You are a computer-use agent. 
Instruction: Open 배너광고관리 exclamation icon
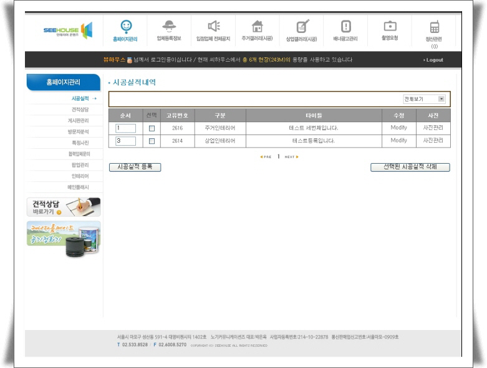345,26
